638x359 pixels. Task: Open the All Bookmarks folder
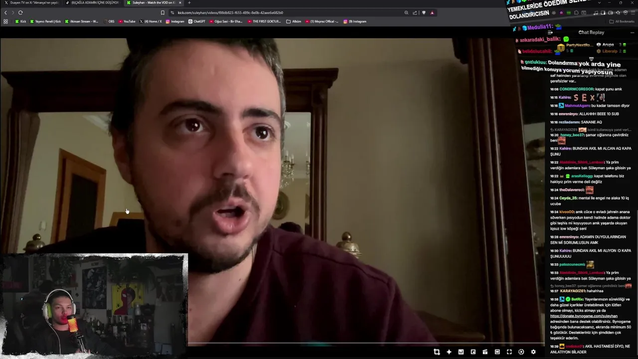[x=622, y=21]
